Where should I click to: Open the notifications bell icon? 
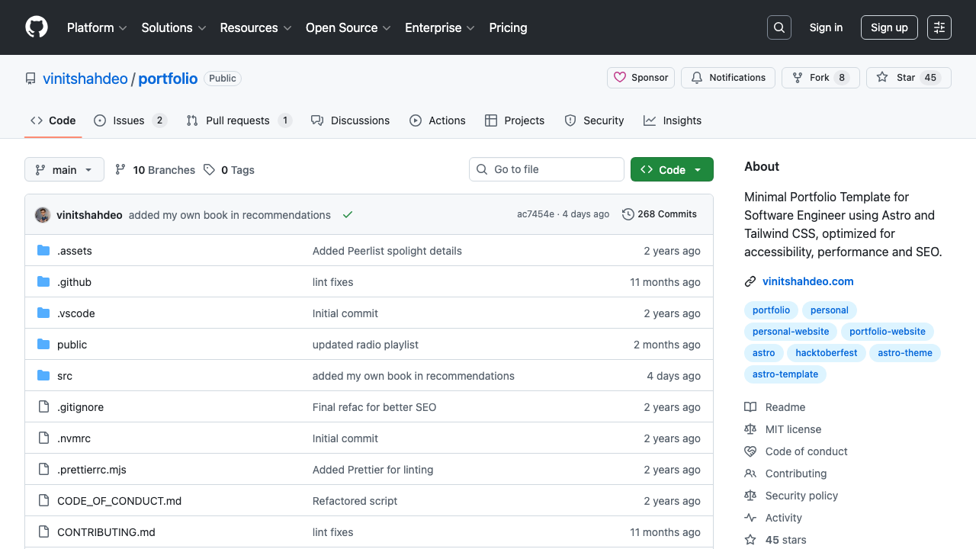point(696,77)
